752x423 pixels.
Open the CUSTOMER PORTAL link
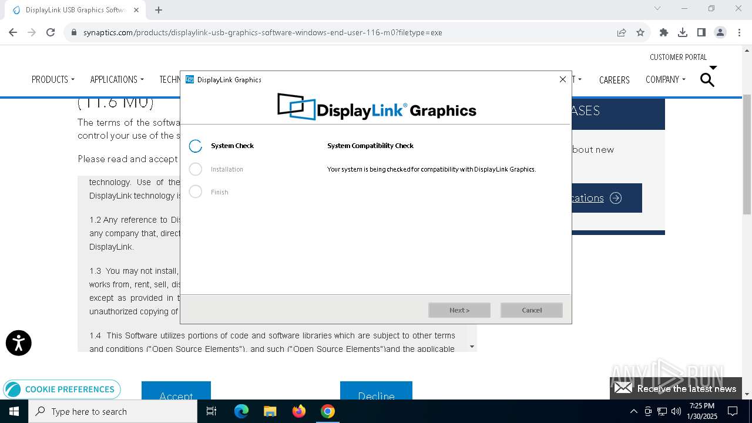tap(678, 57)
